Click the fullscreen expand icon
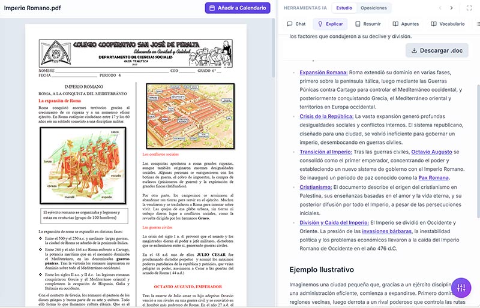Viewport: 480px width, 308px height. 469,8
